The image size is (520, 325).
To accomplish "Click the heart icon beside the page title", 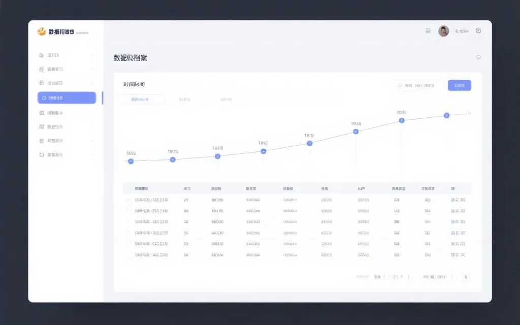I will pyautogui.click(x=478, y=57).
